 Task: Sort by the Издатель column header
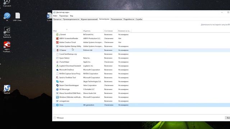[93, 31]
